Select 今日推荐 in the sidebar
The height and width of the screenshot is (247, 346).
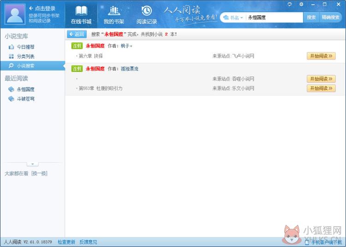33,47
